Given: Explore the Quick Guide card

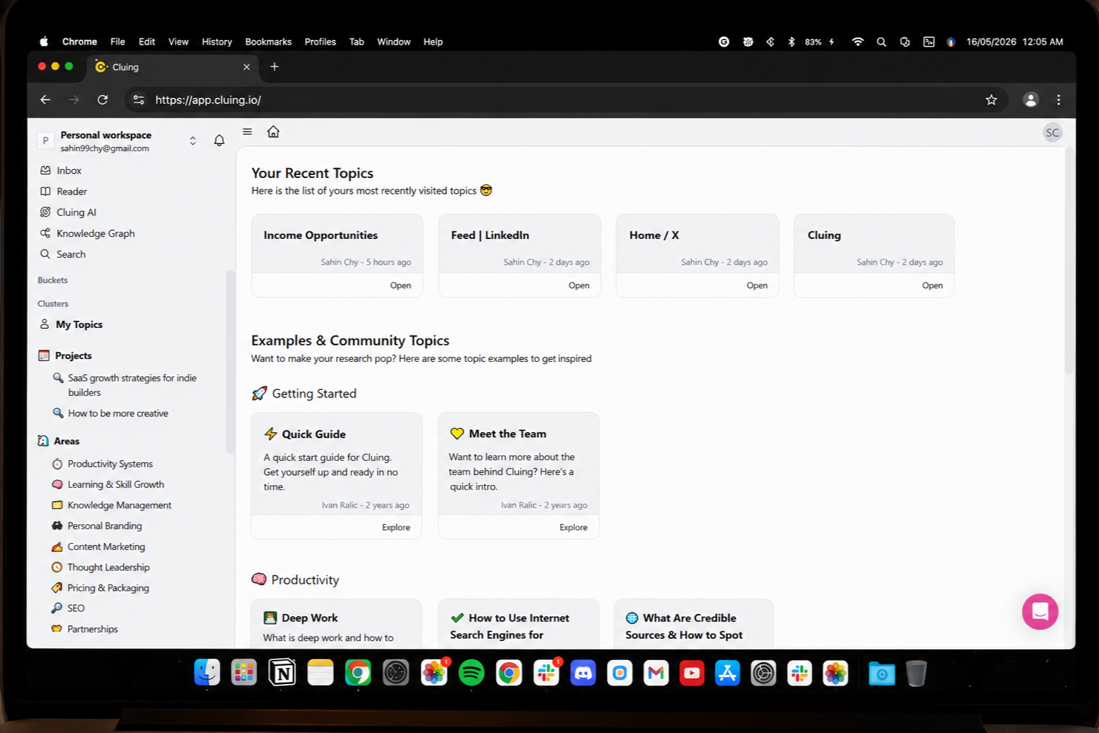Looking at the screenshot, I should click(396, 528).
